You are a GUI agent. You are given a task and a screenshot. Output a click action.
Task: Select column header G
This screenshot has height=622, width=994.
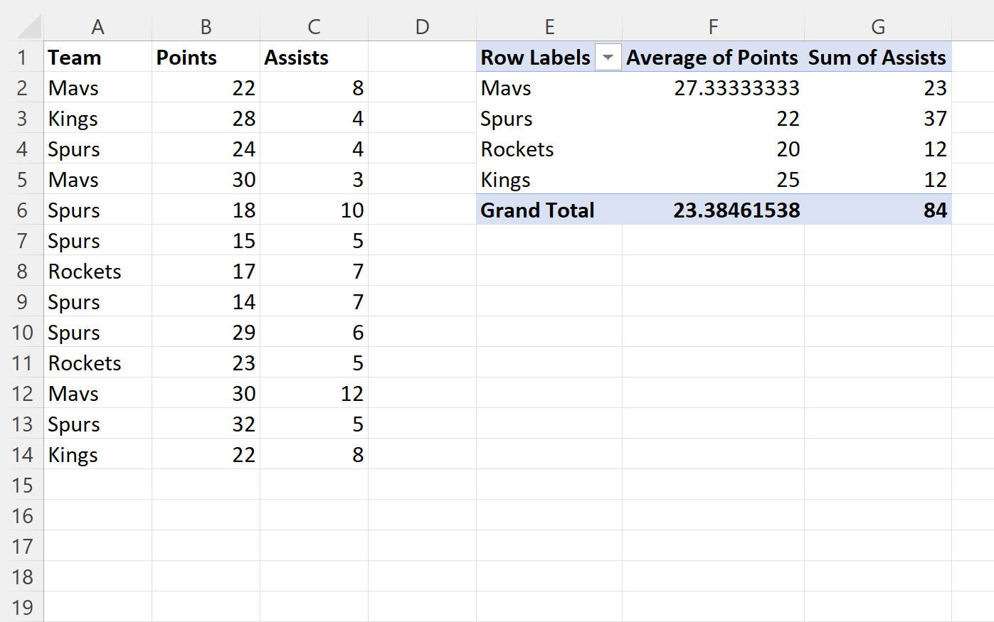point(877,26)
